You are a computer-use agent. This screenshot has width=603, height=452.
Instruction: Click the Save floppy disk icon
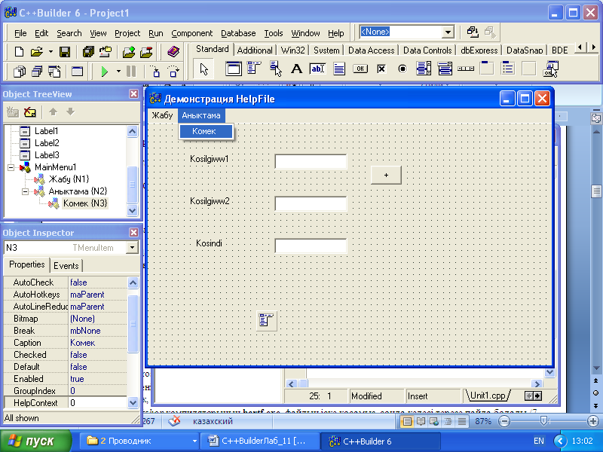tap(65, 51)
